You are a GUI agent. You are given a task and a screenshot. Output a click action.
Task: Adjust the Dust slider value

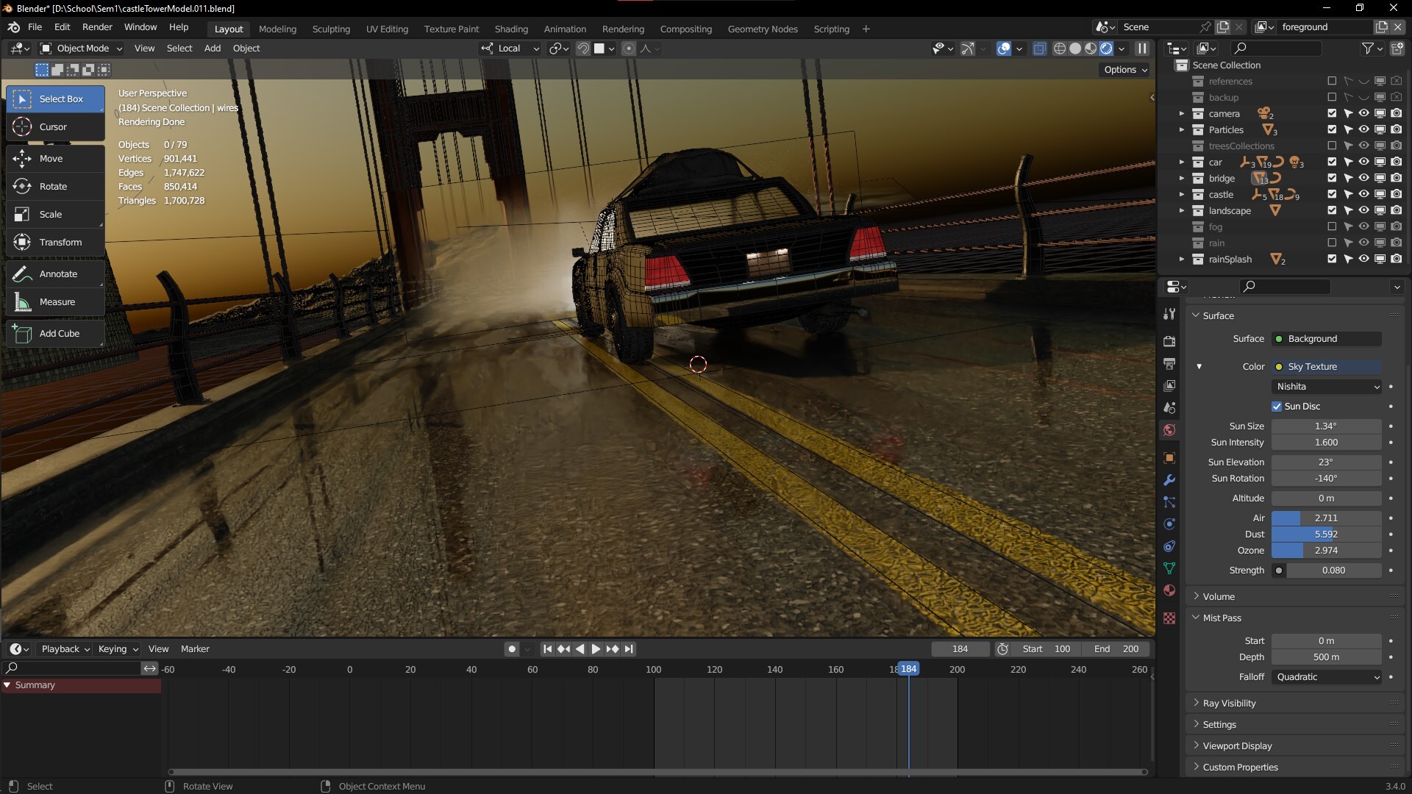click(1326, 534)
